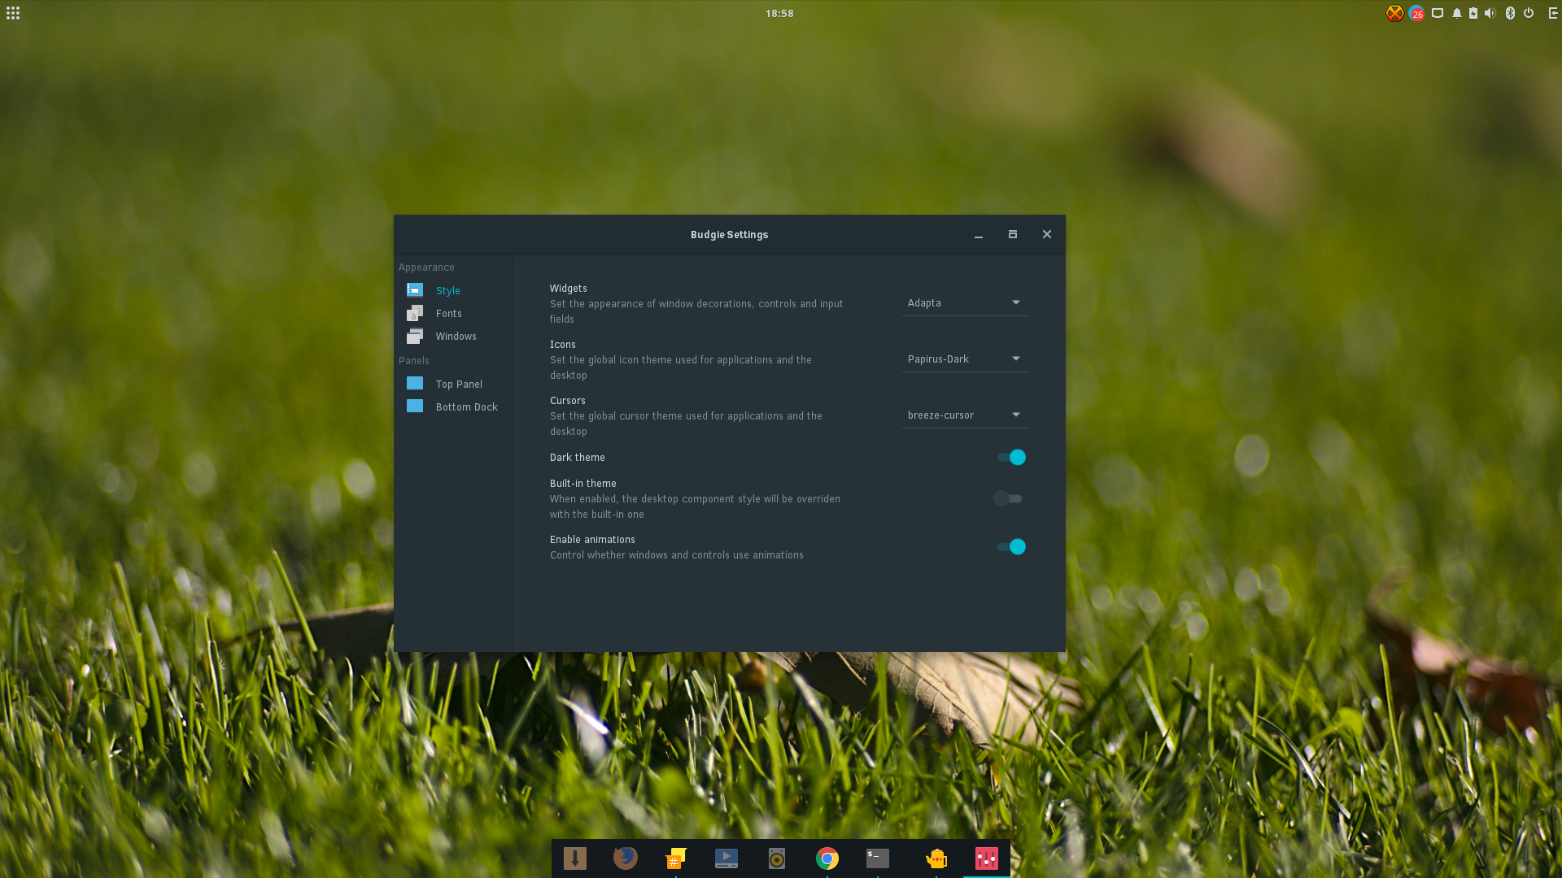This screenshot has width=1562, height=878.
Task: Open the Cursors dropdown showing breeze-cursor
Action: click(x=966, y=415)
